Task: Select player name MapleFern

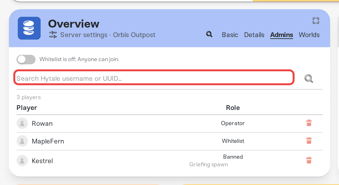Action: pos(48,141)
